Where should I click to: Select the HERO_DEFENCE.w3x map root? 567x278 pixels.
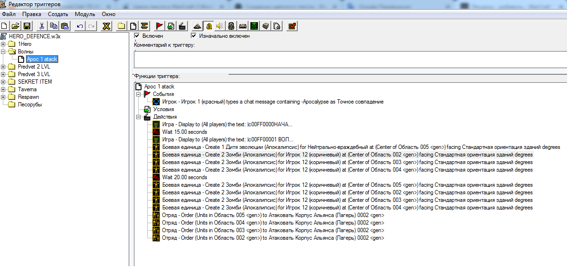[34, 36]
